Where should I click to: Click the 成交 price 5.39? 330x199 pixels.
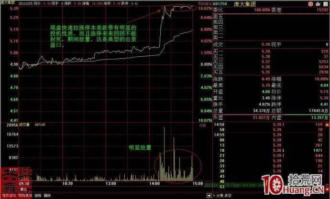266,44
